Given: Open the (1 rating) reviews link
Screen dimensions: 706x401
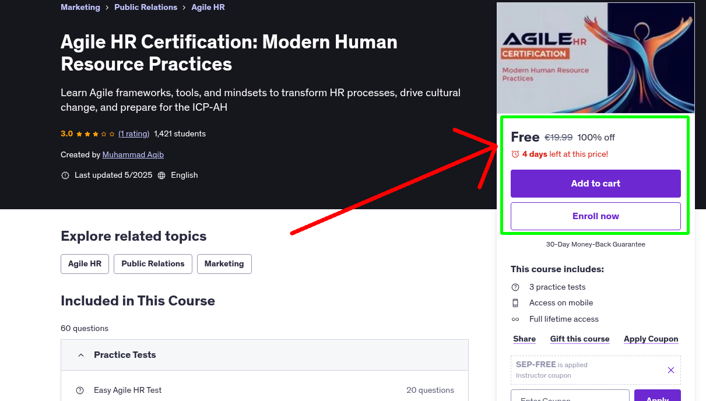Looking at the screenshot, I should tap(134, 133).
